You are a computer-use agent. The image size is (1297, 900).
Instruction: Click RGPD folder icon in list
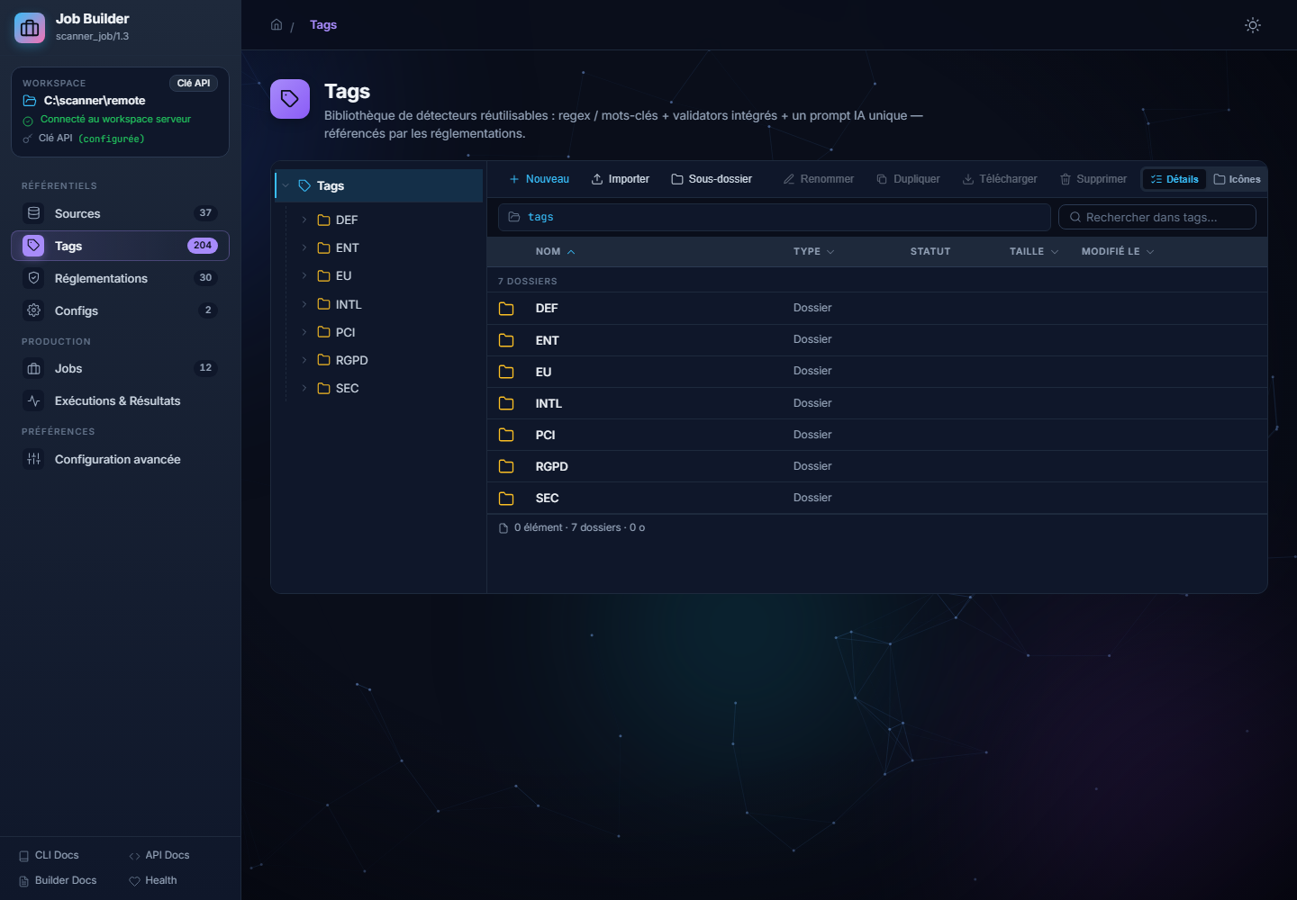point(506,466)
